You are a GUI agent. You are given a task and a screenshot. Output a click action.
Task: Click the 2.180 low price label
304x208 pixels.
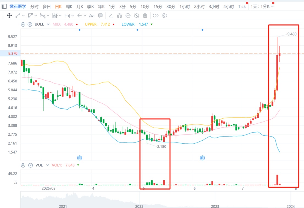(x=162, y=146)
